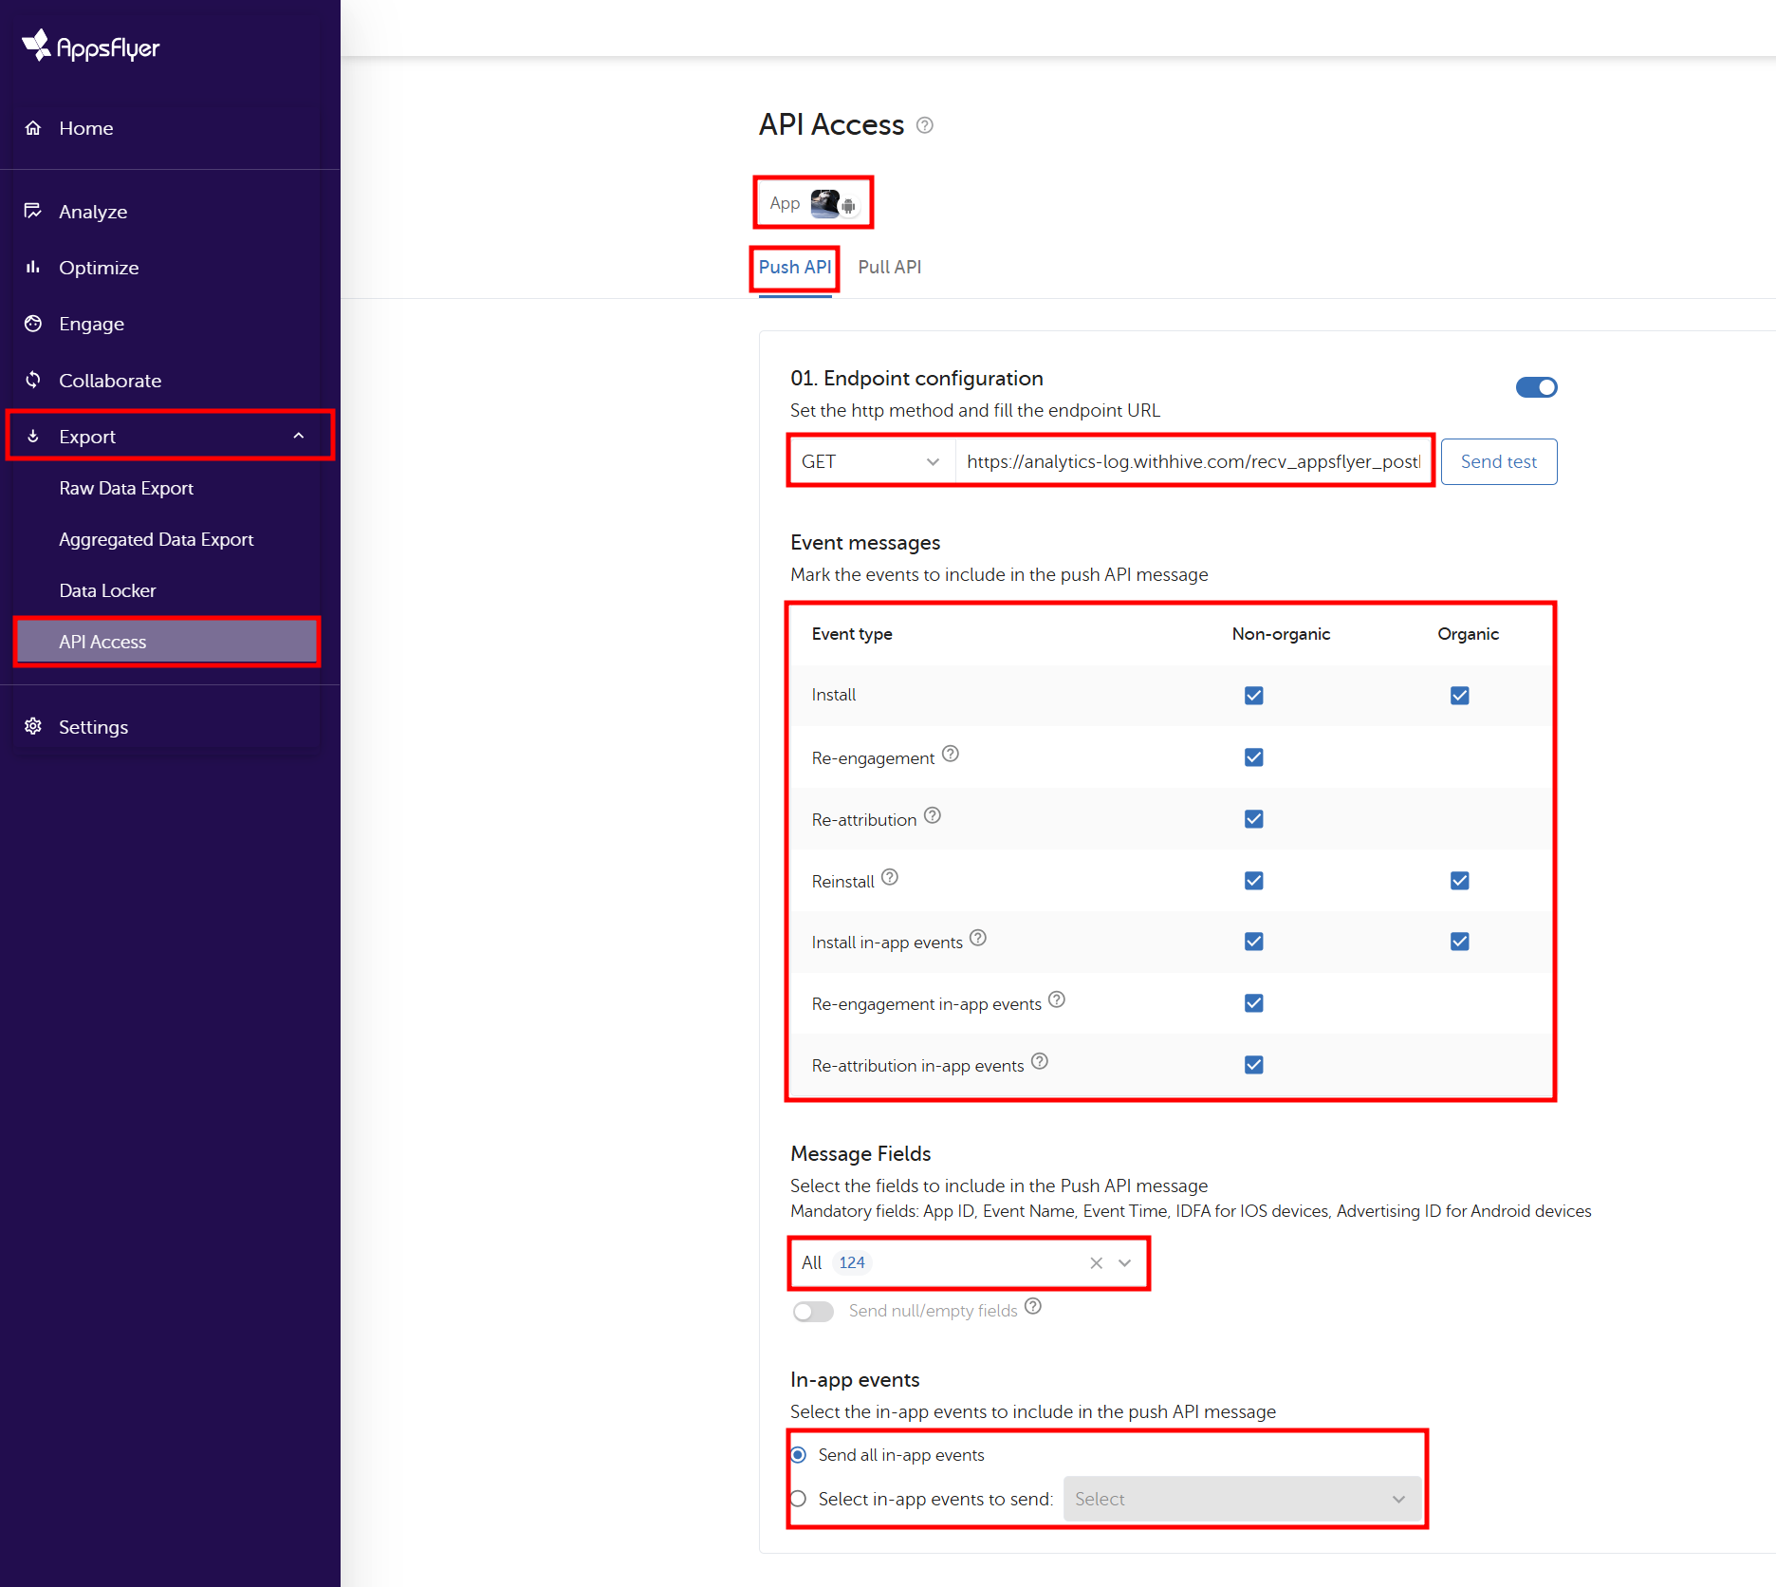Viewport: 1776px width, 1587px height.
Task: Click the Home house icon
Action: tap(33, 128)
